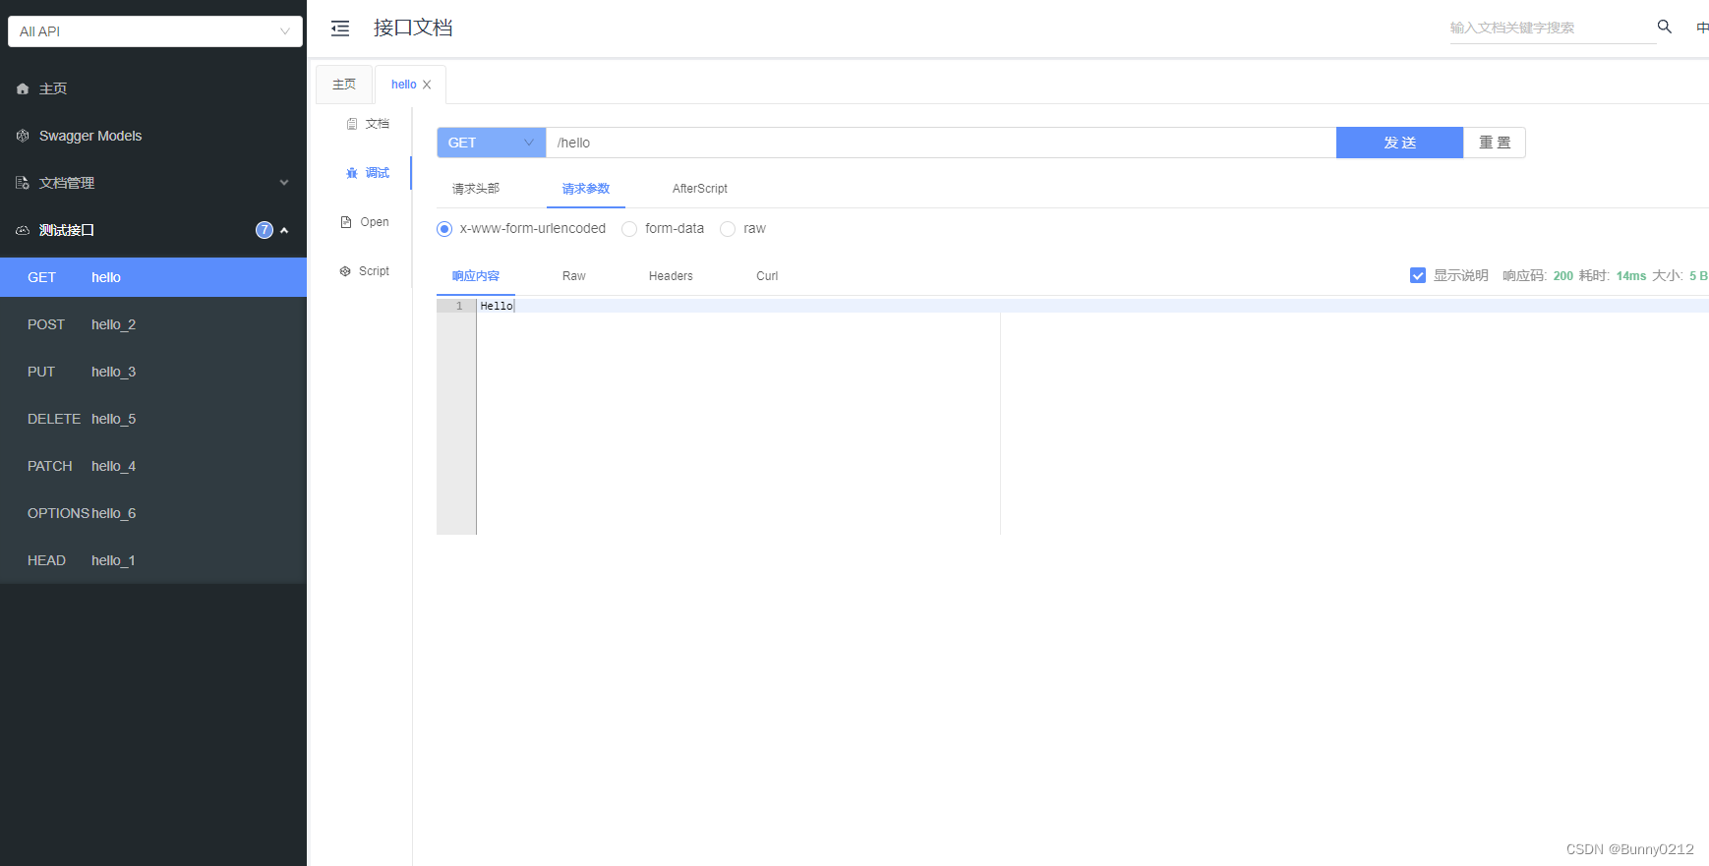Image resolution: width=1709 pixels, height=866 pixels.
Task: Click the Hello response text line
Action: (497, 306)
